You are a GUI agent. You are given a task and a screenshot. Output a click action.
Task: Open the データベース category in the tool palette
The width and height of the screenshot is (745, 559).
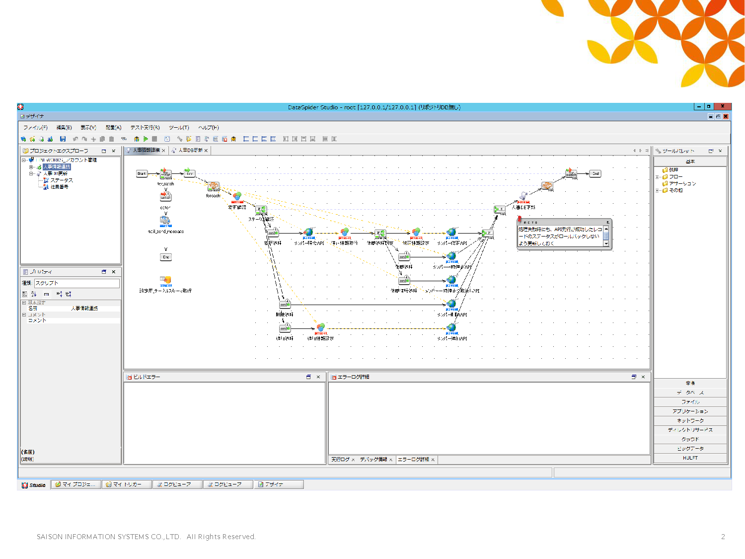690,392
